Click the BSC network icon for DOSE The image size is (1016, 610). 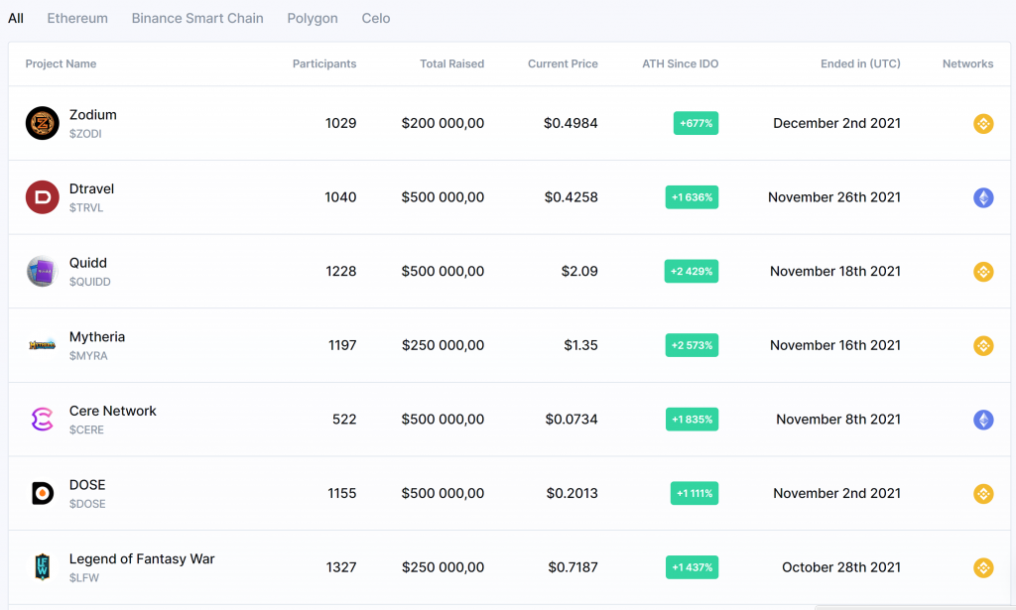click(x=983, y=493)
